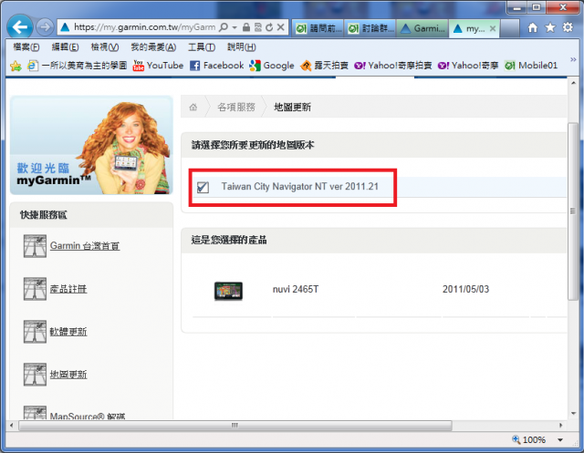
Task: Open the 工具(T) menu
Action: 202,47
